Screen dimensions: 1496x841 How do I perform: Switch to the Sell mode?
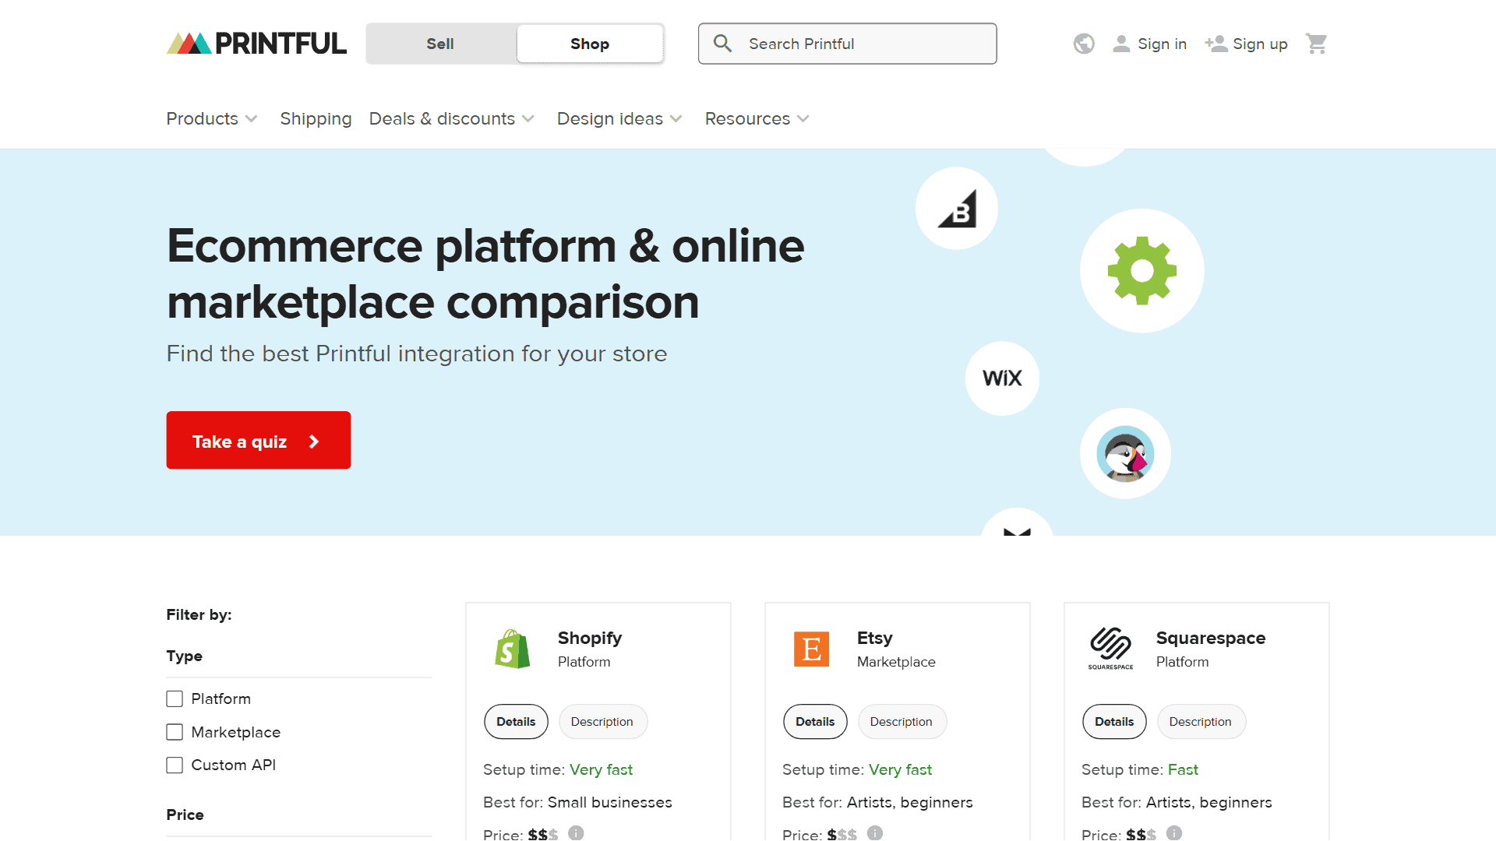coord(440,44)
